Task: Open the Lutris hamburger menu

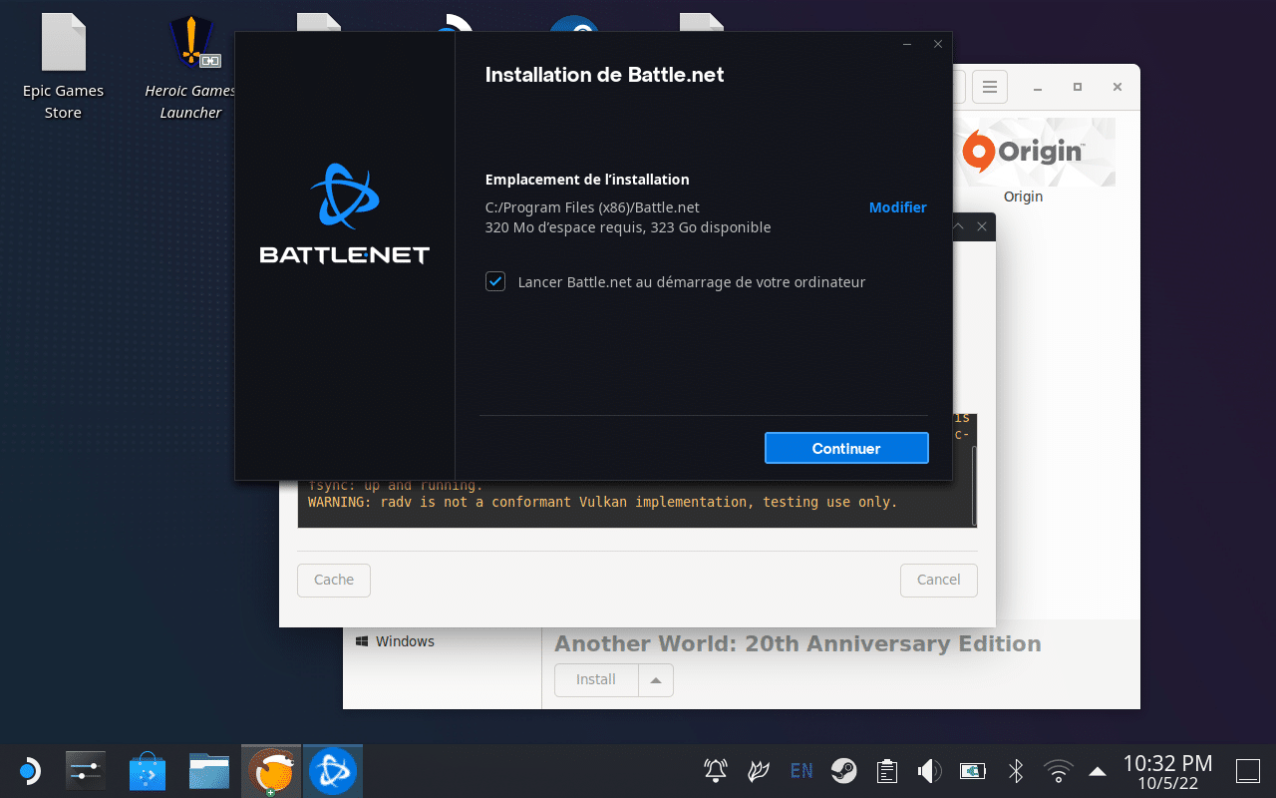Action: click(990, 87)
